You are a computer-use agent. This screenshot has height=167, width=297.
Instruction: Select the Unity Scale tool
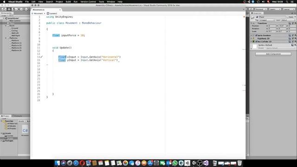click(19, 9)
